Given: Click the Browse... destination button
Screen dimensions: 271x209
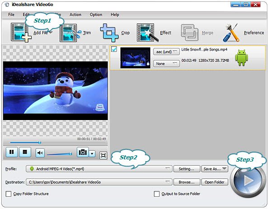Looking at the screenshot, I should pyautogui.click(x=187, y=182).
